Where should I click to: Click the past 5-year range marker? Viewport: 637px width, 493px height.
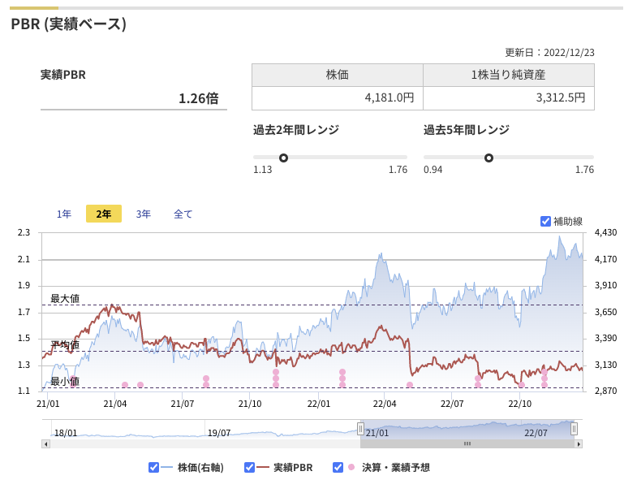(489, 158)
